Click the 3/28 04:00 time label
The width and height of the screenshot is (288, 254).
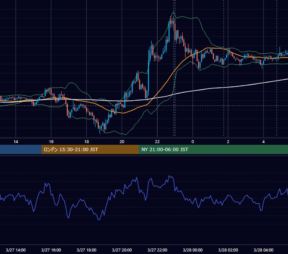[x=263, y=250]
